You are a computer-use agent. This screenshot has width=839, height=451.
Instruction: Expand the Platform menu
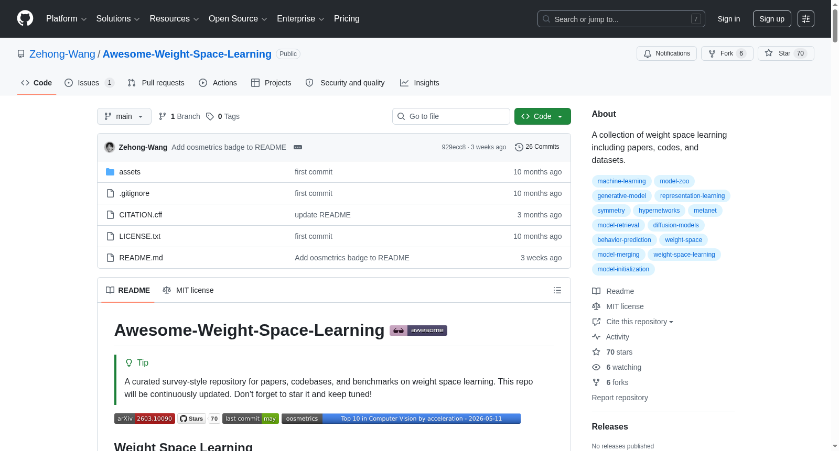(x=67, y=19)
